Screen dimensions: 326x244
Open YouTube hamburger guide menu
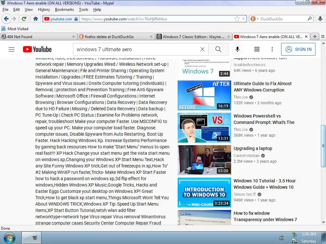[11, 49]
